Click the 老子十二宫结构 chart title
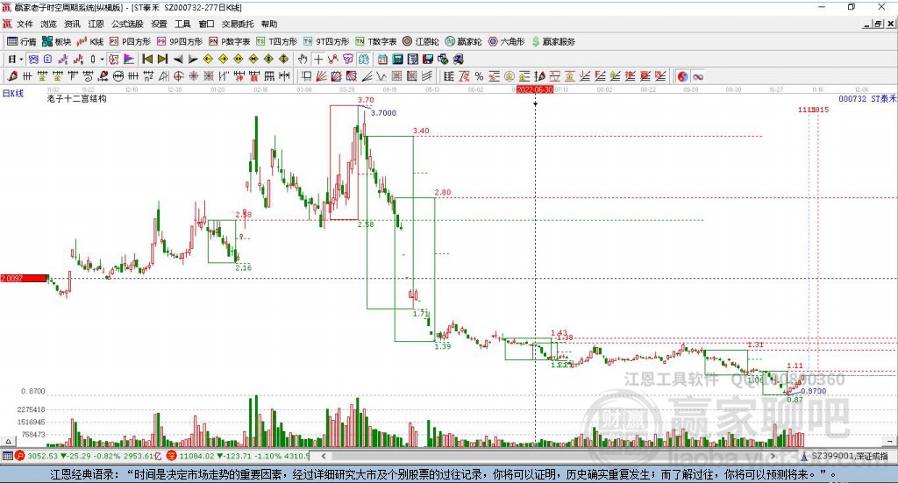 77,98
